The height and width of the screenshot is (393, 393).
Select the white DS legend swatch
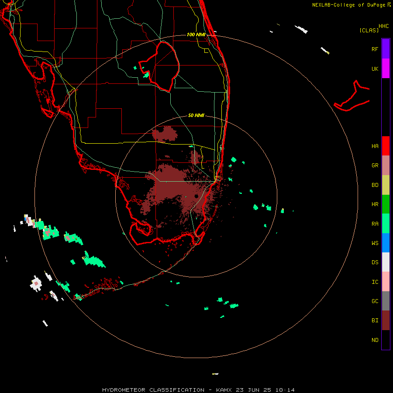tap(386, 262)
